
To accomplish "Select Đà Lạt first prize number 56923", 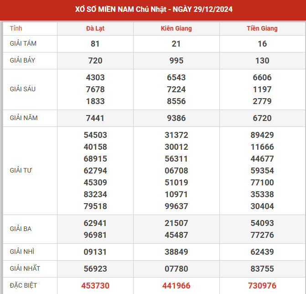I will (95, 268).
